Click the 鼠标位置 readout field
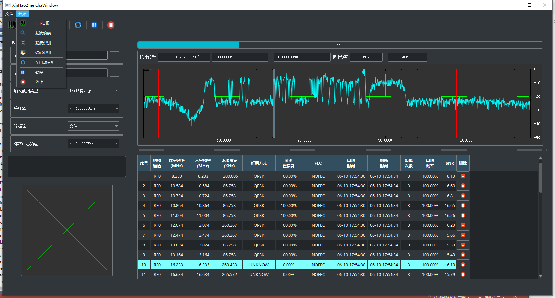The image size is (555, 298). (184, 57)
